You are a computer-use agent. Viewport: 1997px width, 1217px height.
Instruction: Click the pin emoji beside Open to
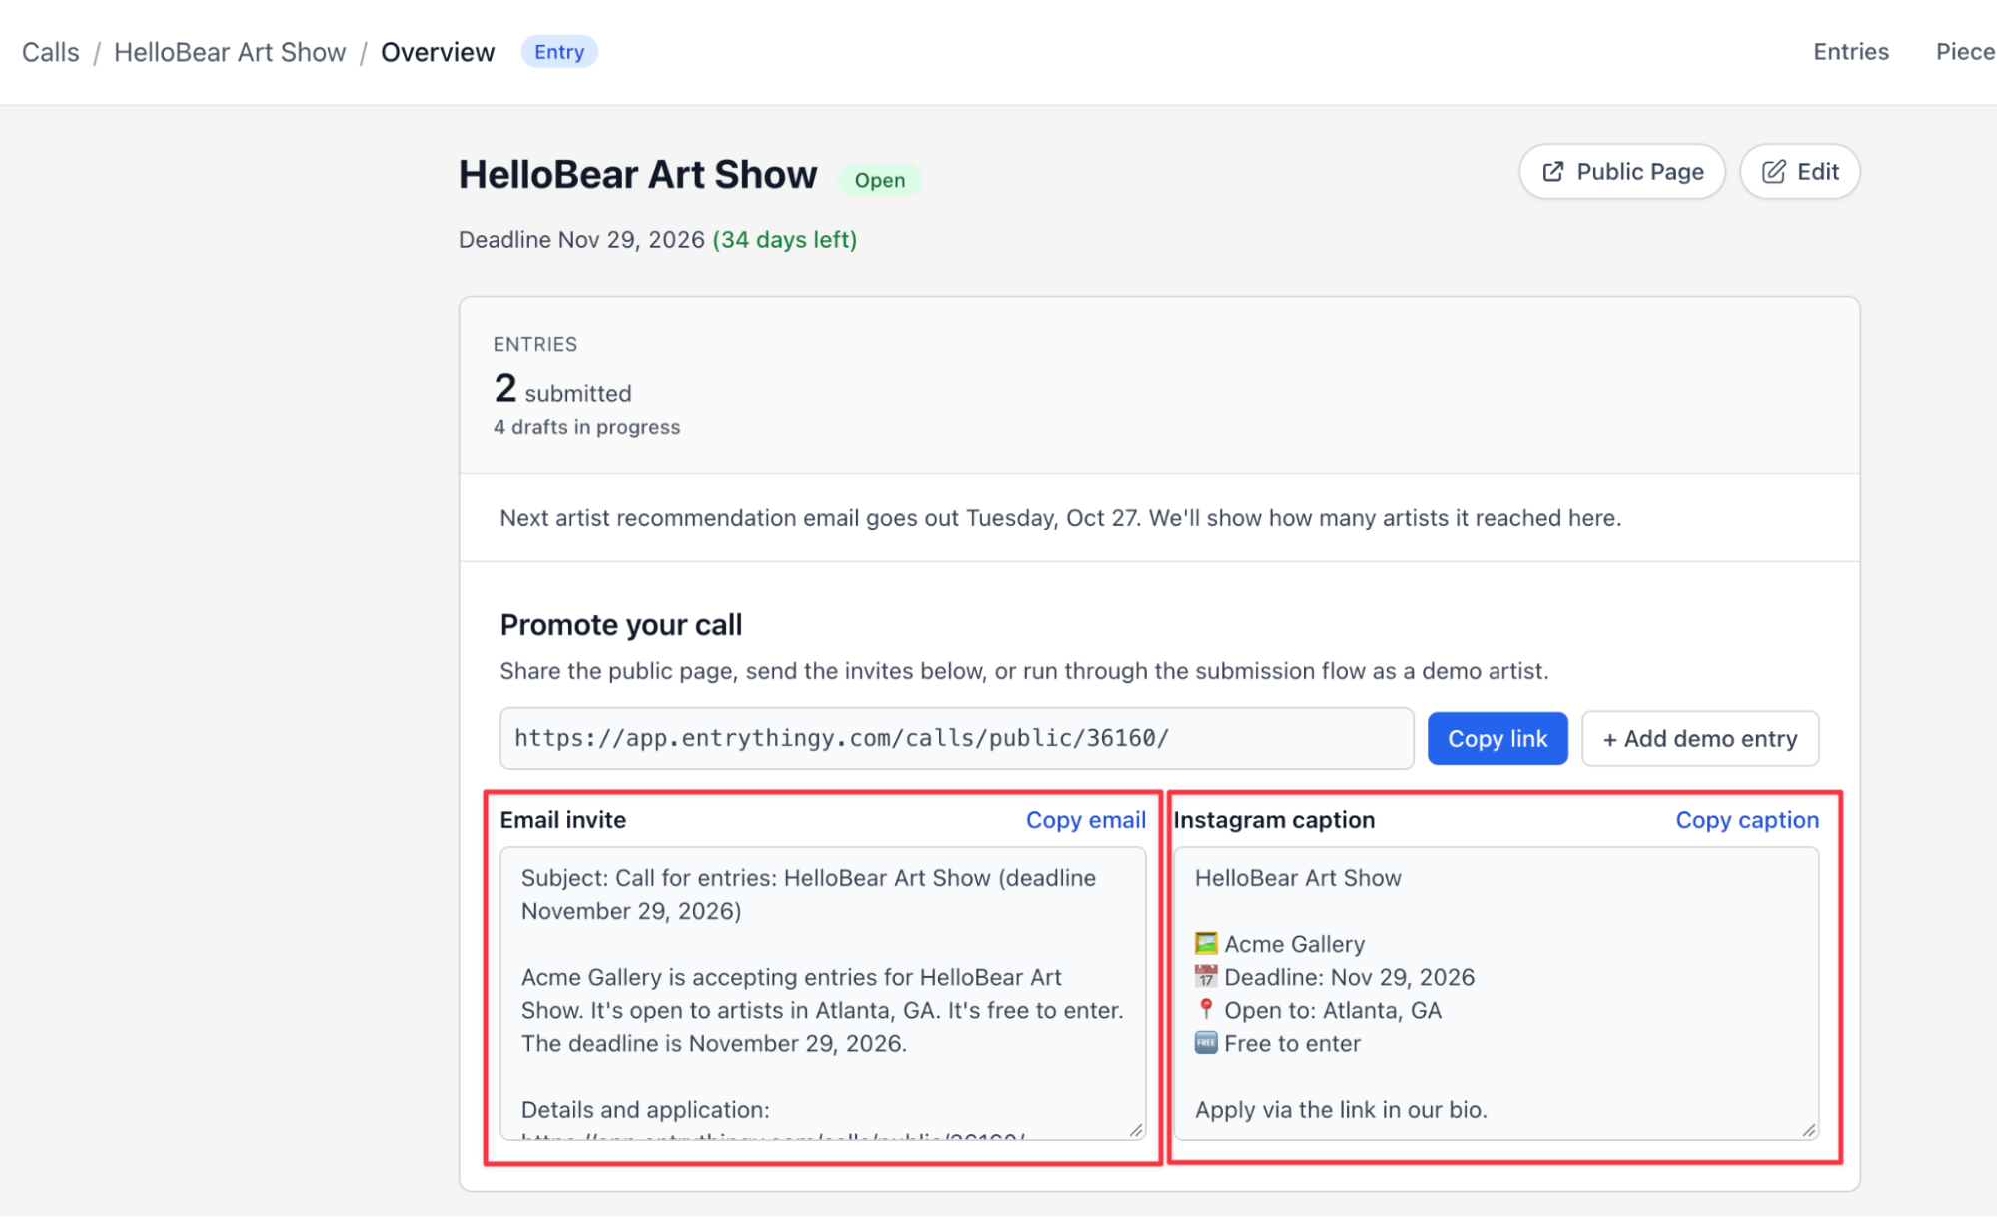(x=1206, y=1010)
